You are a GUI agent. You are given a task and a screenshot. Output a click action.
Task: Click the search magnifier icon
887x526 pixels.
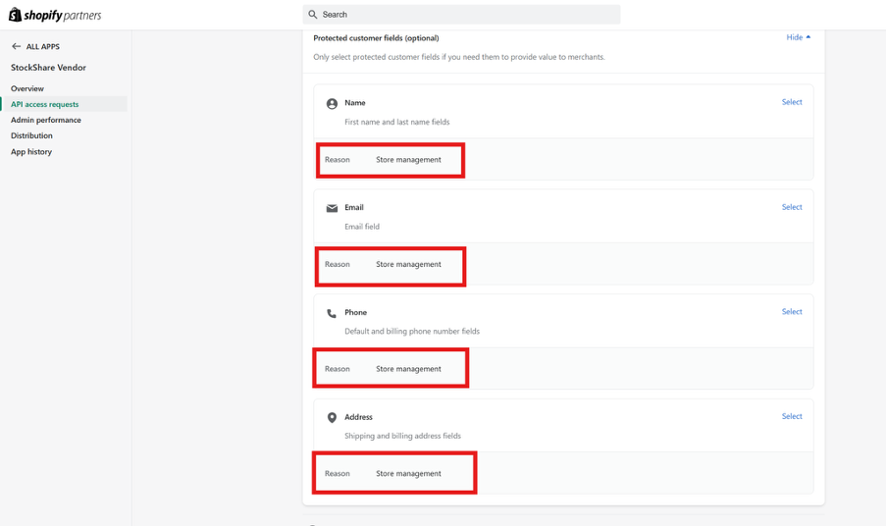[313, 15]
